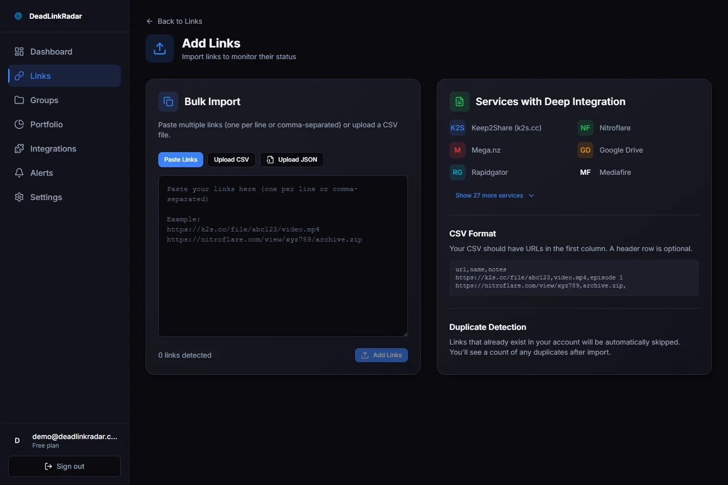Image resolution: width=728 pixels, height=485 pixels.
Task: Click the Portfolio pie chart icon
Action: pos(19,124)
